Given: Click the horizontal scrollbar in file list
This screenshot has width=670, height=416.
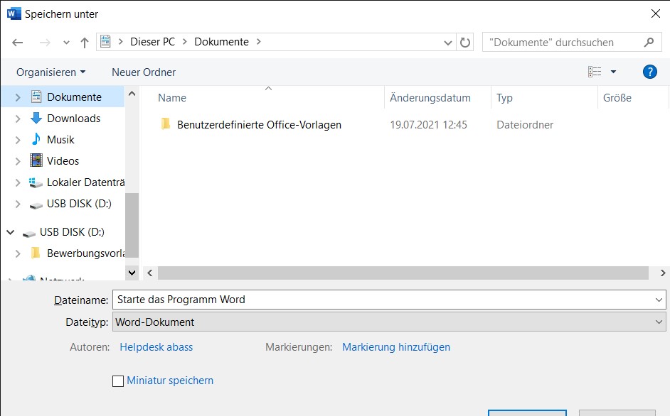Looking at the screenshot, I should (x=403, y=273).
